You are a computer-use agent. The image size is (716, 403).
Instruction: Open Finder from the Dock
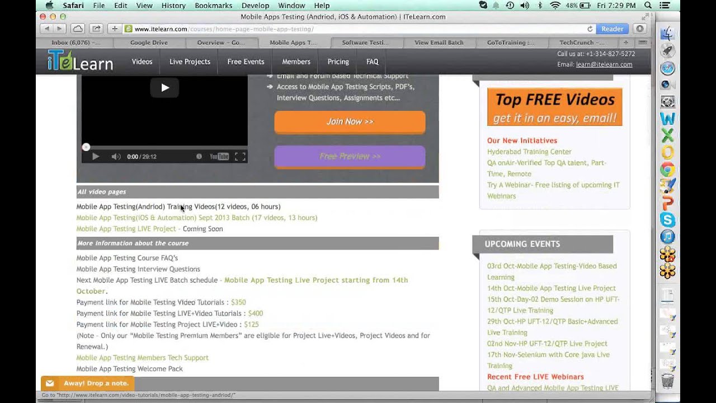(x=667, y=34)
